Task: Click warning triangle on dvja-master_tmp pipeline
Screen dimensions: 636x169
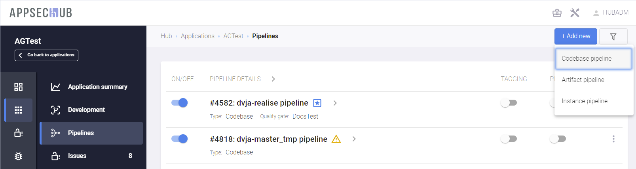Action: (x=336, y=139)
